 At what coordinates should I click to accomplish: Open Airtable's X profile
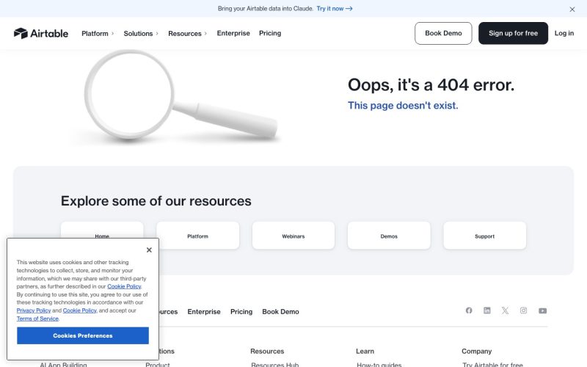[x=505, y=310]
